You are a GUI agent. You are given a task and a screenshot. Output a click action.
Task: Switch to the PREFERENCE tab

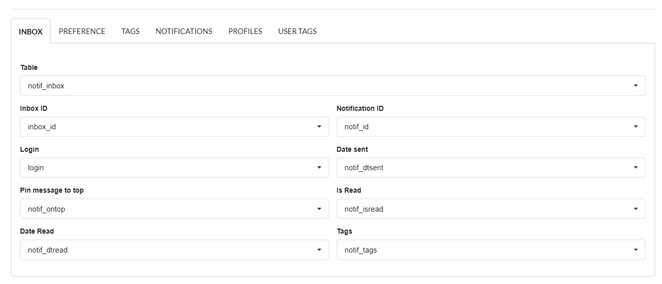click(82, 31)
